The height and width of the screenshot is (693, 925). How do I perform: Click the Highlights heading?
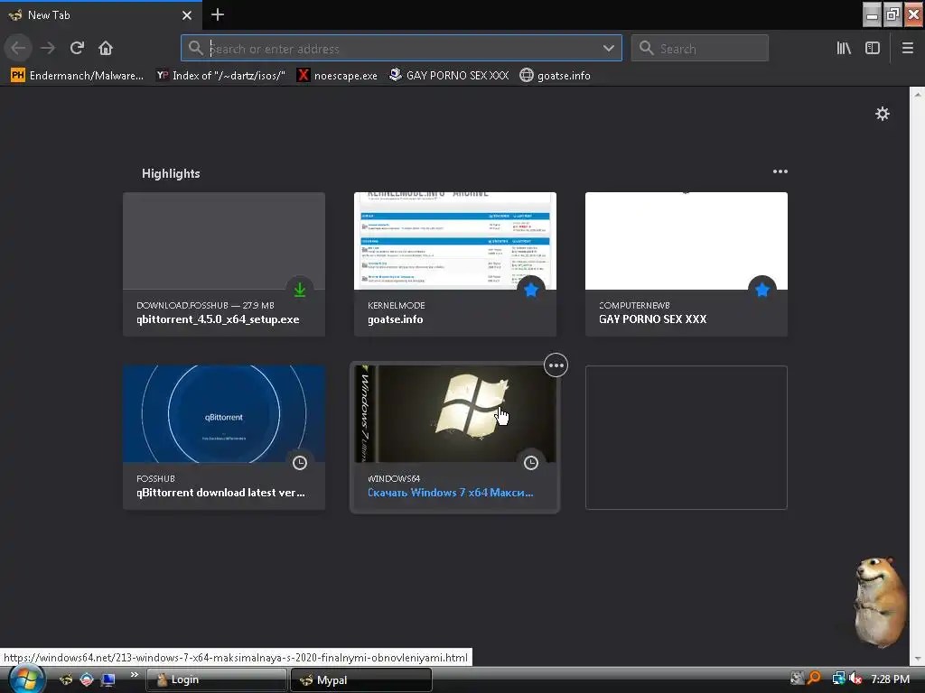(x=171, y=173)
